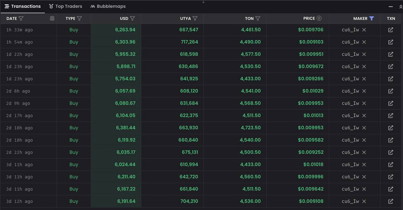Viewport: 403px width, 210px height.
Task: Click the UTYA amount 642,720
Action: tap(188, 177)
